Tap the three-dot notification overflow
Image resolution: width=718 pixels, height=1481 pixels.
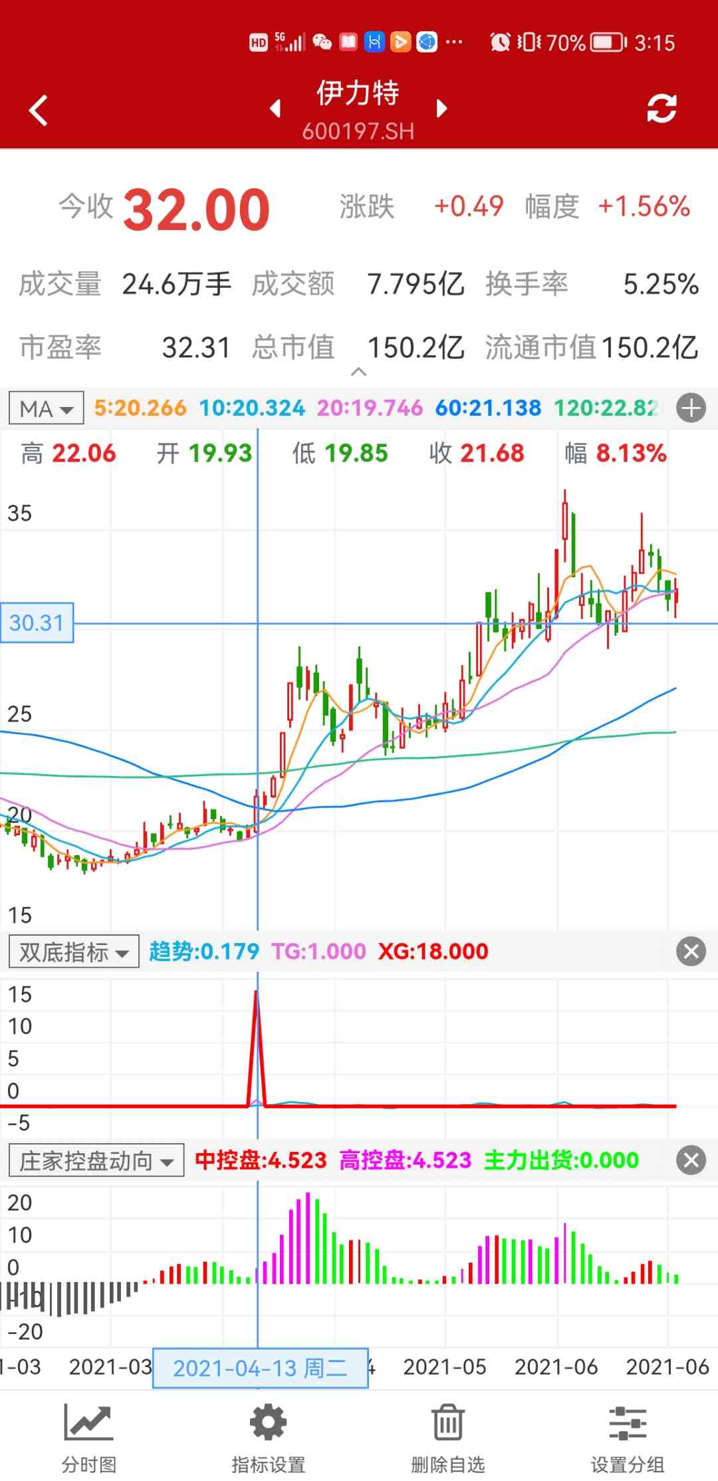pos(454,42)
